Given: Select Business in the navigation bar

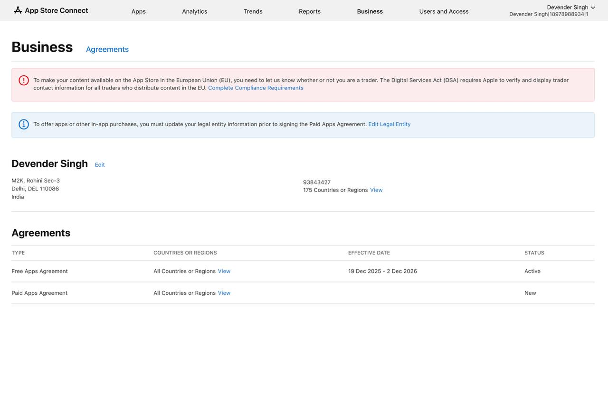Looking at the screenshot, I should [x=370, y=11].
